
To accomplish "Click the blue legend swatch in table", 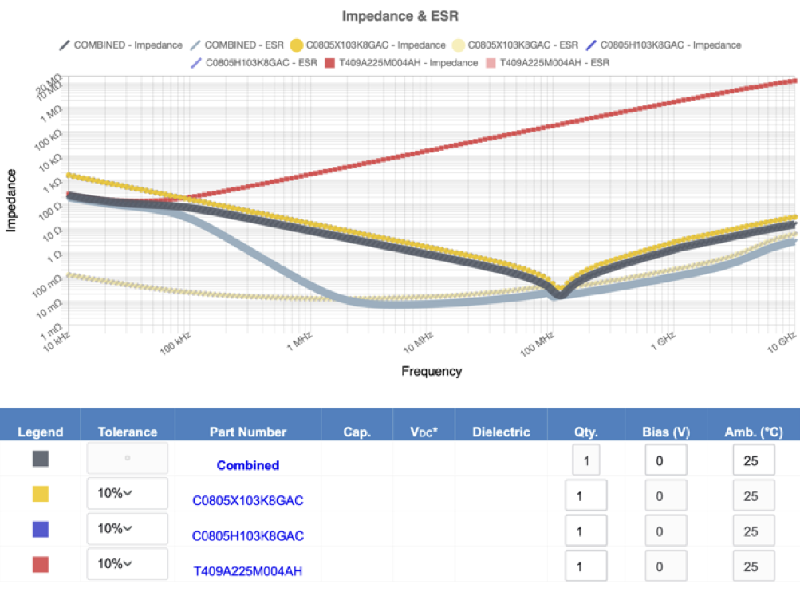I will (40, 529).
